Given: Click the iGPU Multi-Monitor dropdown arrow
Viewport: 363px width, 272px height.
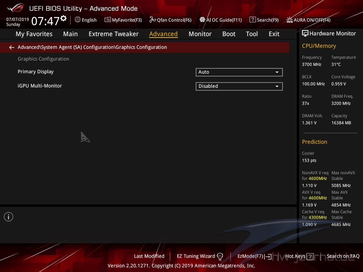Looking at the screenshot, I should click(277, 86).
